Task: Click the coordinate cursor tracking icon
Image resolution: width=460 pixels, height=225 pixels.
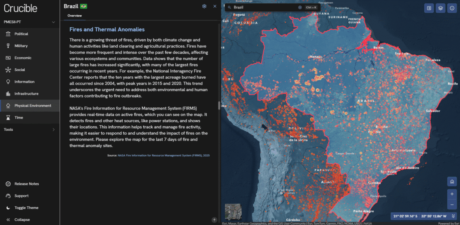Action: coord(454,216)
